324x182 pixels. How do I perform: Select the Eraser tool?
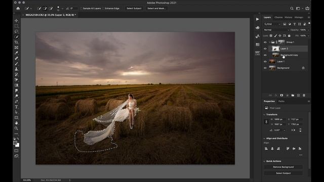[16, 80]
